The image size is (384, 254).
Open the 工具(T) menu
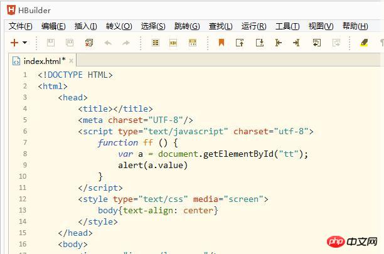287,26
